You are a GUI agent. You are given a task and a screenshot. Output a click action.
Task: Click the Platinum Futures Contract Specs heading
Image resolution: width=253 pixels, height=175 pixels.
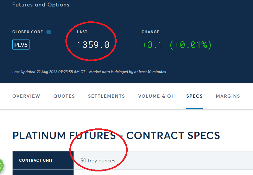click(116, 136)
